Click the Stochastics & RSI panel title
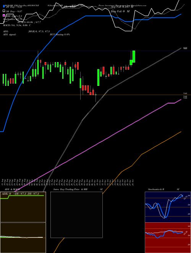 163,189
